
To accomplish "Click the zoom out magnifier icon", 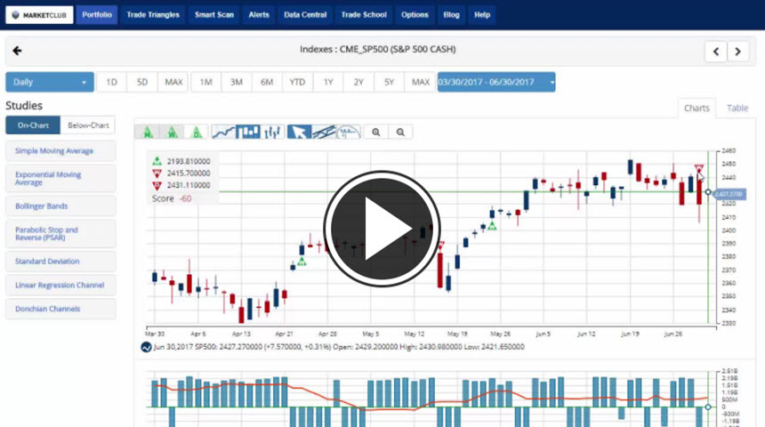I will tap(401, 132).
